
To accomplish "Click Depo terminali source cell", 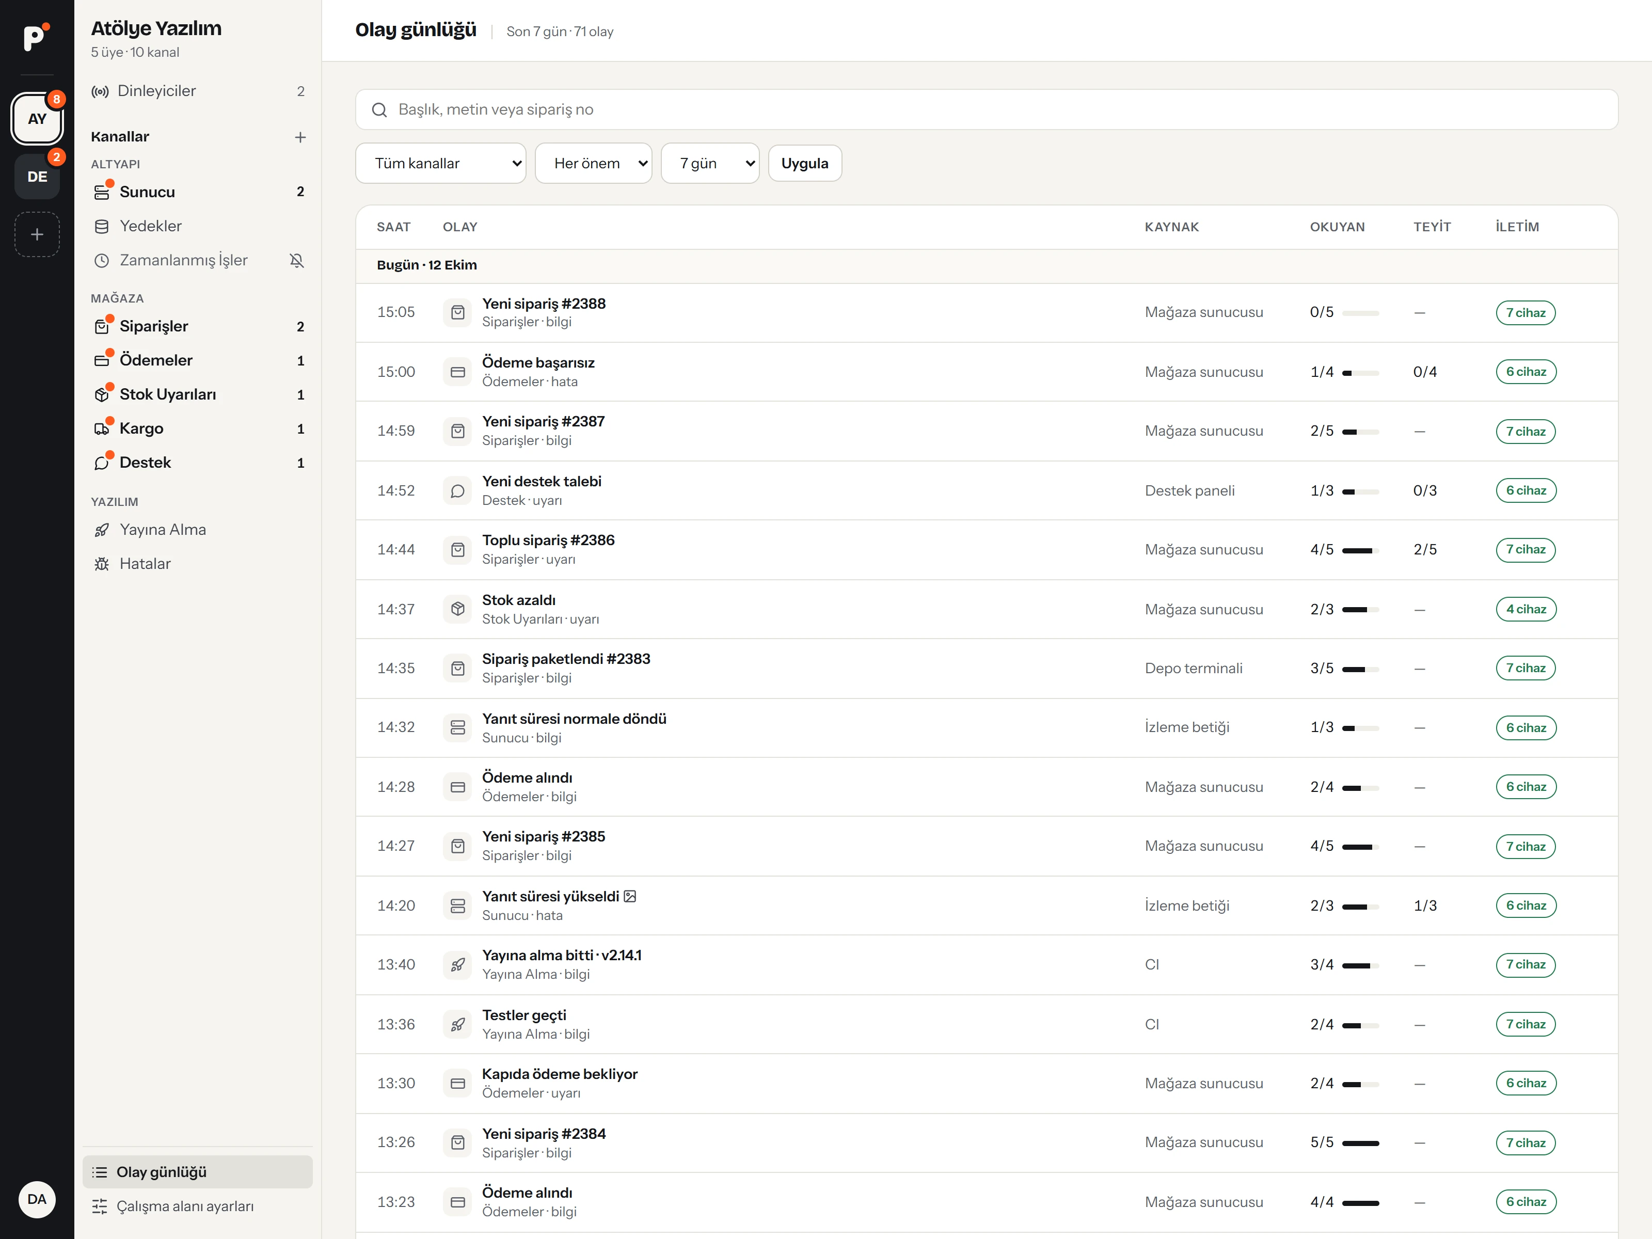I will point(1194,669).
